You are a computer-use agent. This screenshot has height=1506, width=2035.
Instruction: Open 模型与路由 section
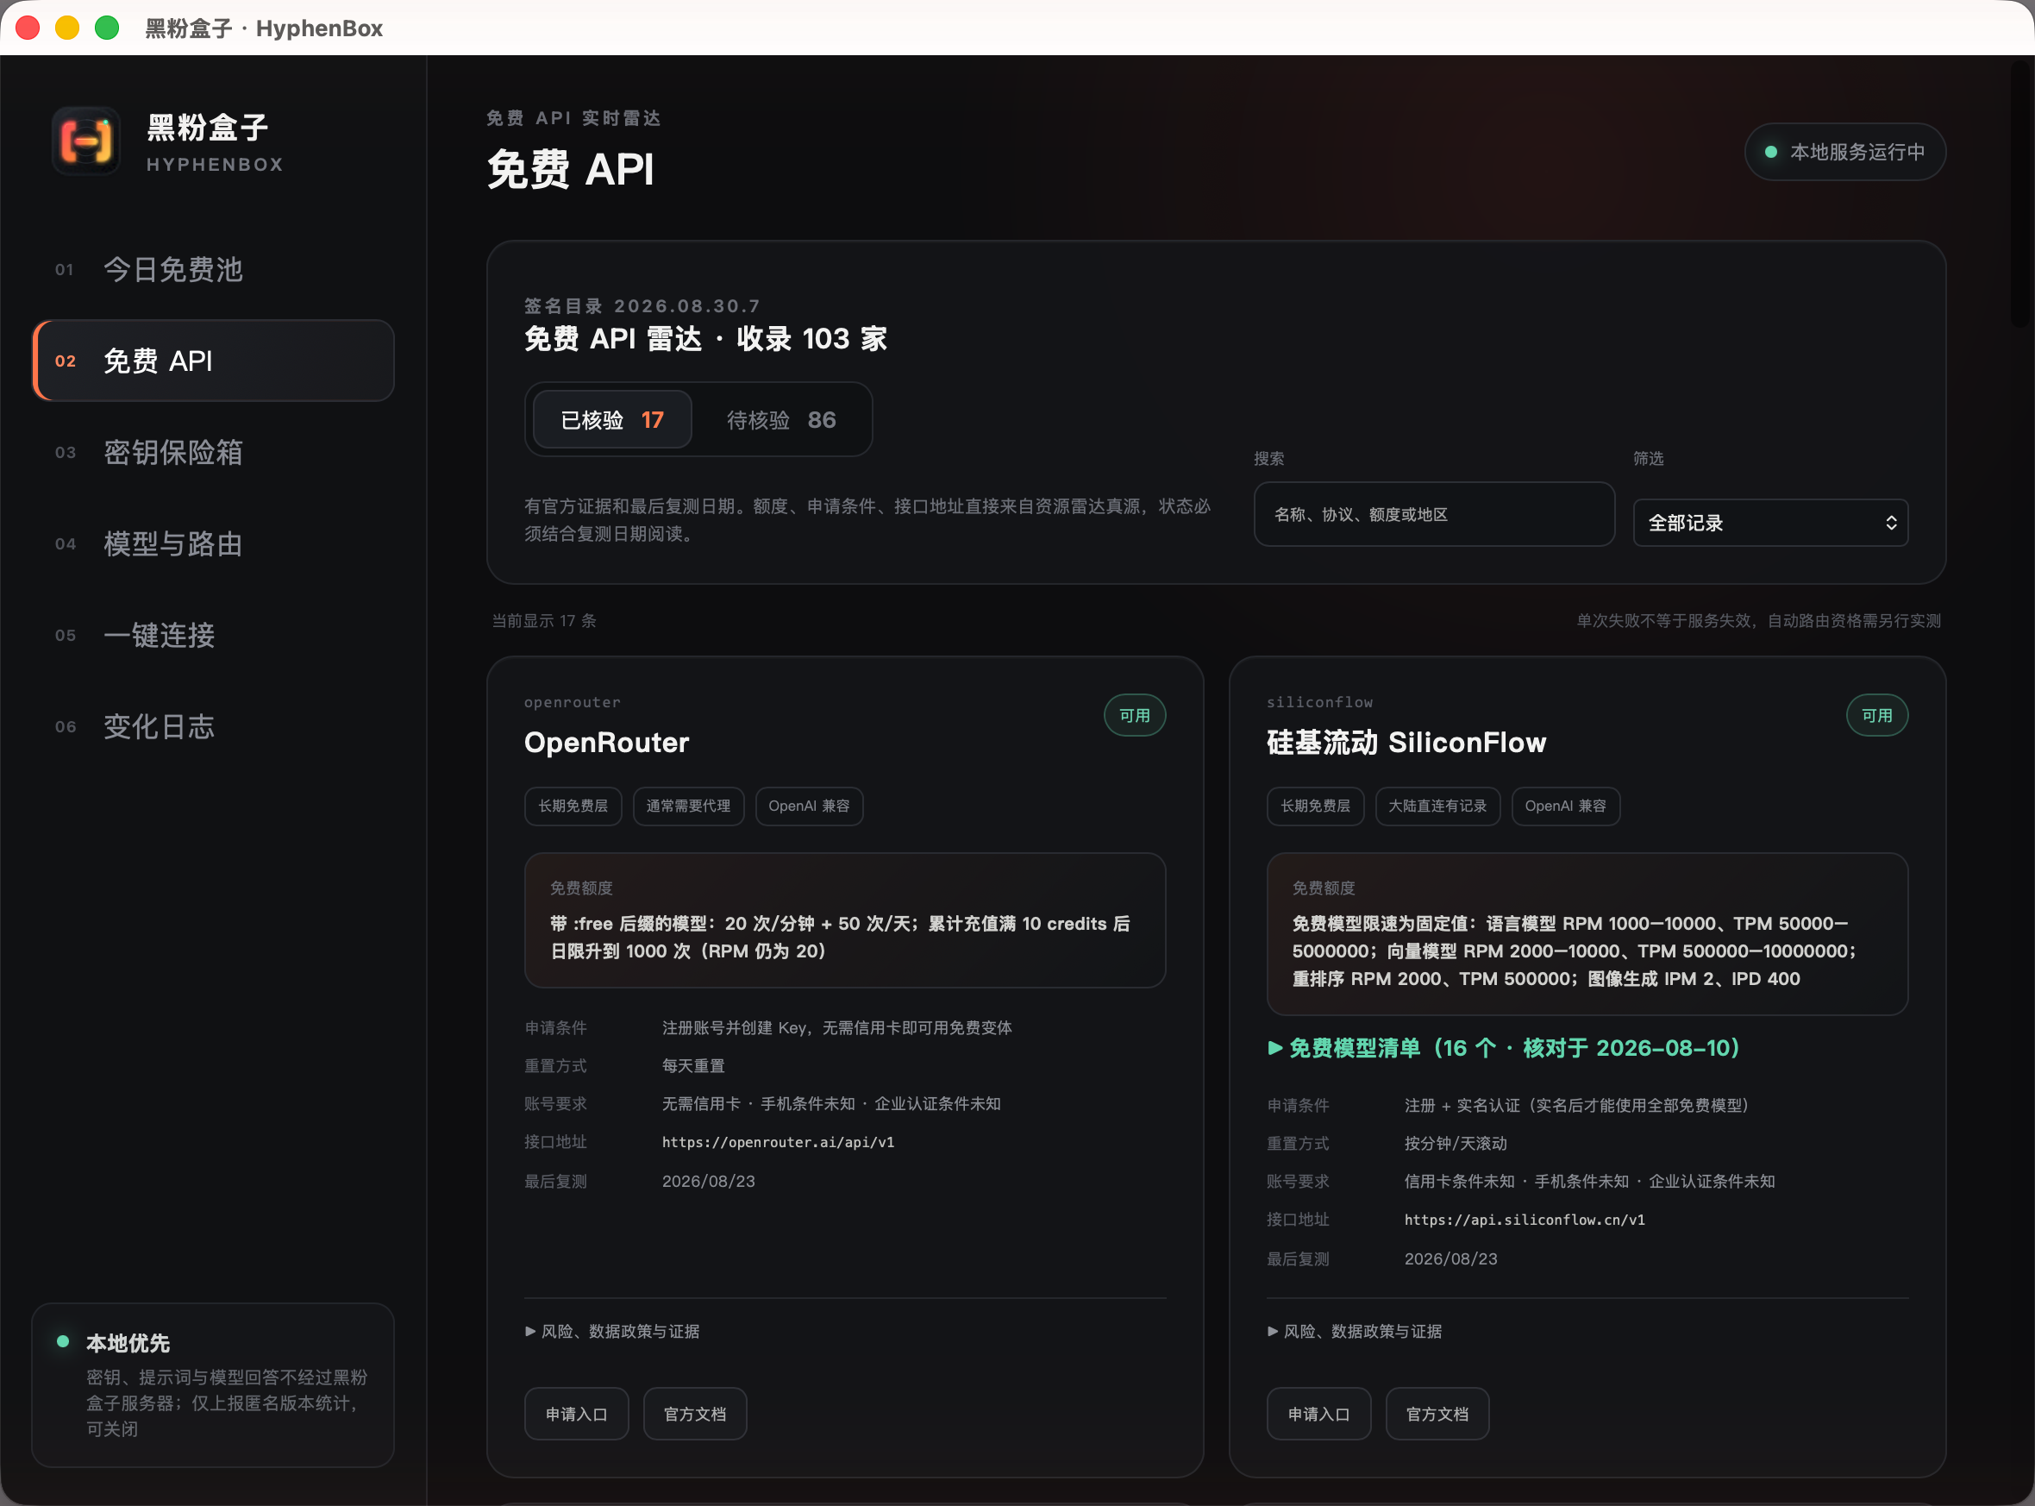[213, 544]
